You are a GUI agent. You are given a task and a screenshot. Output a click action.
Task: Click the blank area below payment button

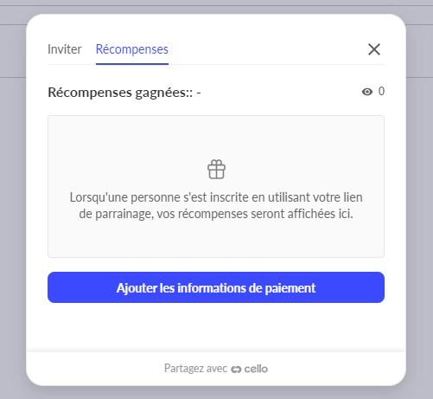[216, 327]
